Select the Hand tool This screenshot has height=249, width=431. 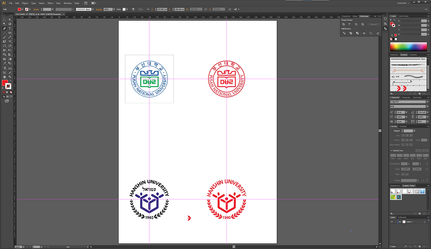(x=4, y=77)
